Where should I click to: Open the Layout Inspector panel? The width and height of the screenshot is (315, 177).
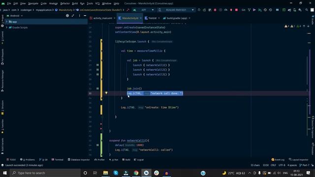tap(299, 160)
